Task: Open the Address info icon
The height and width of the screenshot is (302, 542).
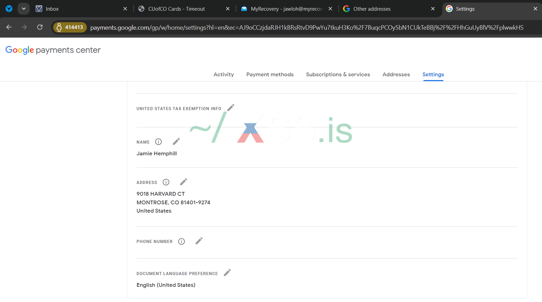Action: click(x=166, y=182)
